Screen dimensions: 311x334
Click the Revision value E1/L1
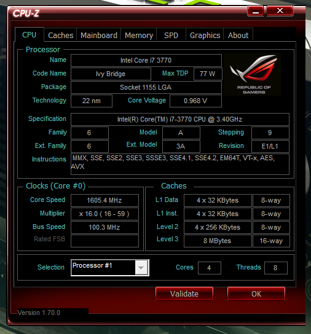pyautogui.click(x=270, y=146)
